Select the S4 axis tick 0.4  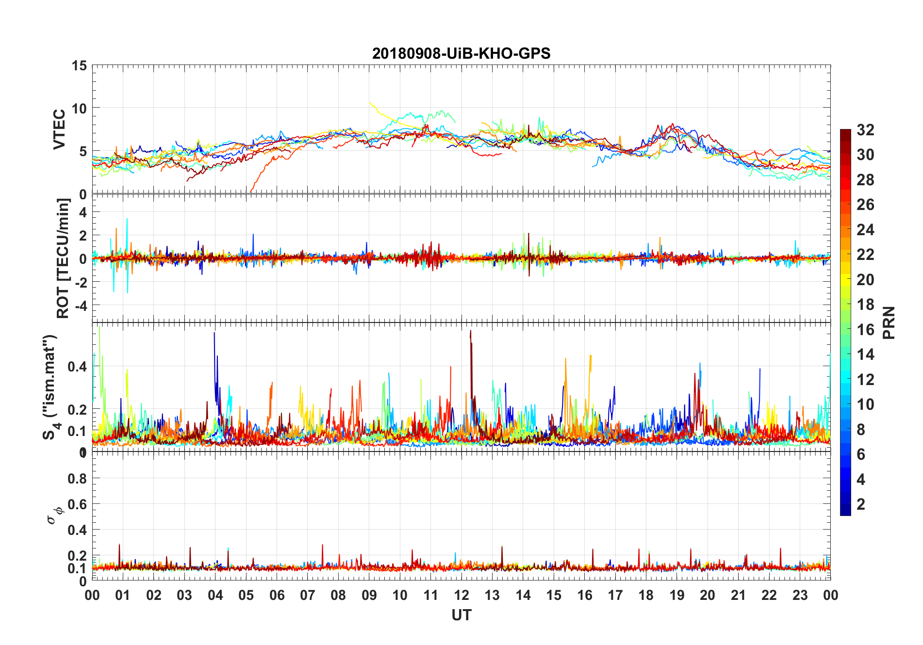77,367
